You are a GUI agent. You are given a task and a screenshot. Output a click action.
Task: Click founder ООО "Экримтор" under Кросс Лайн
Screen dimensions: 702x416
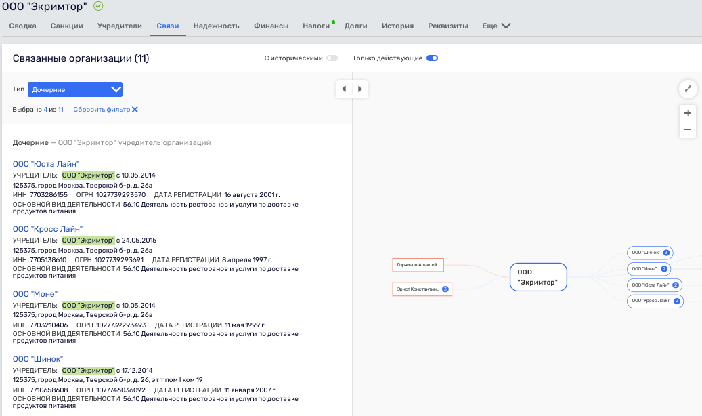[x=88, y=241]
